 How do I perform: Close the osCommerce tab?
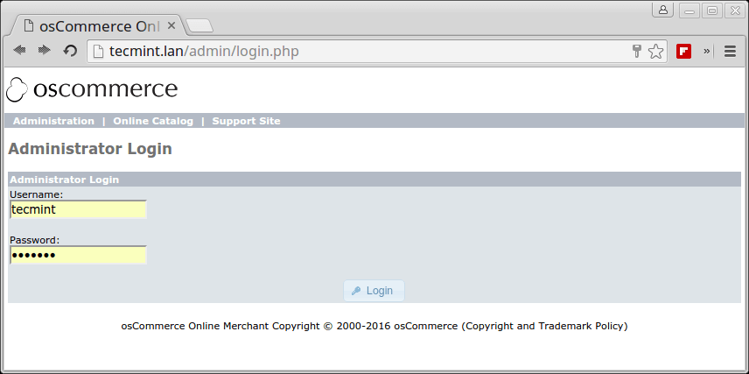[x=171, y=25]
